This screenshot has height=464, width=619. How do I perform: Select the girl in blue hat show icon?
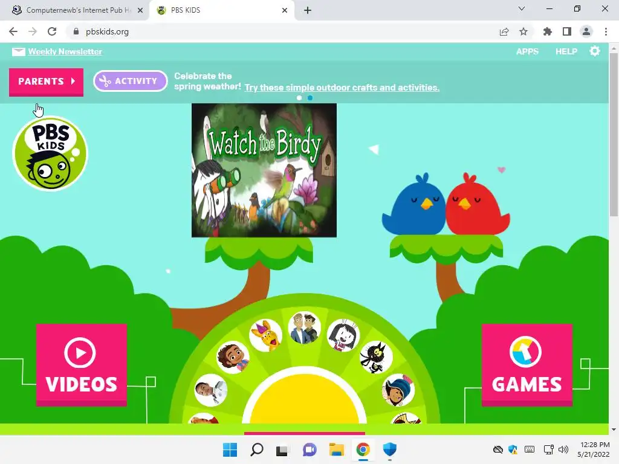[x=398, y=390]
